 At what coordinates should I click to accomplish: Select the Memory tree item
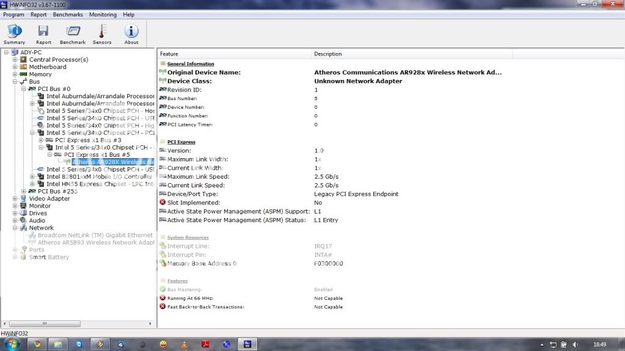pyautogui.click(x=40, y=74)
